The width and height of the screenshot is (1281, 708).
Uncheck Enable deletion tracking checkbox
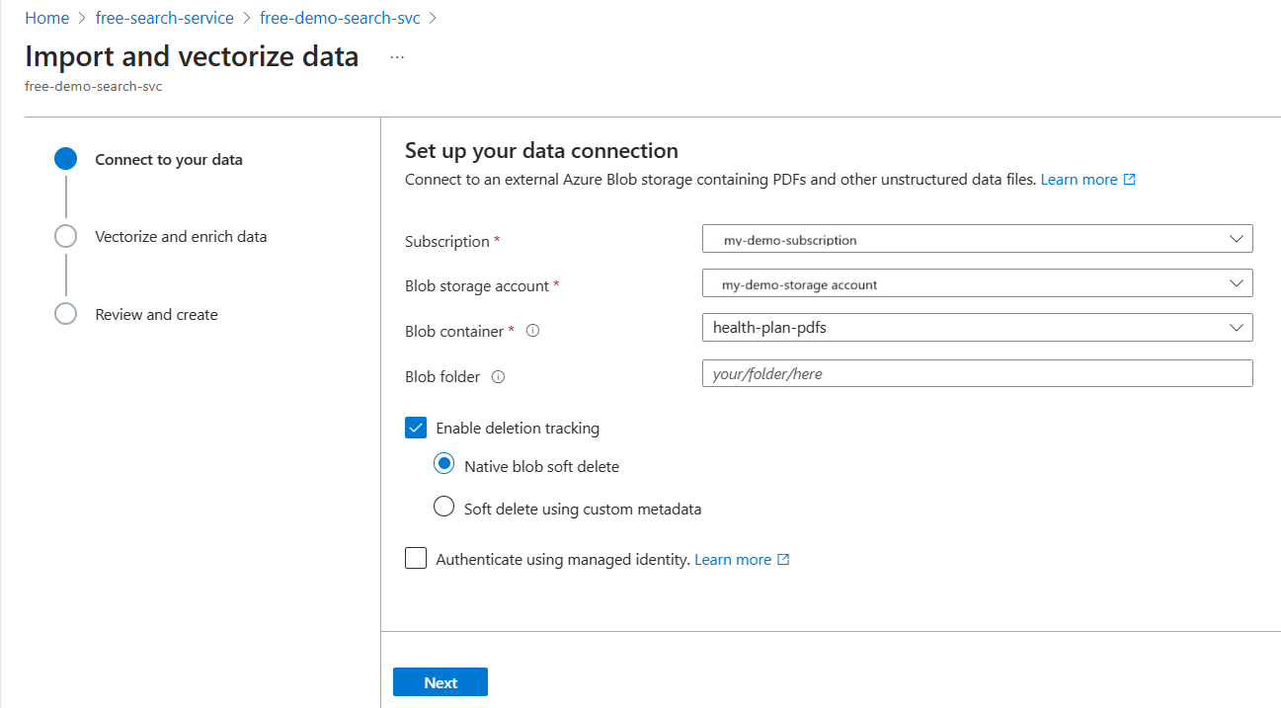(416, 429)
